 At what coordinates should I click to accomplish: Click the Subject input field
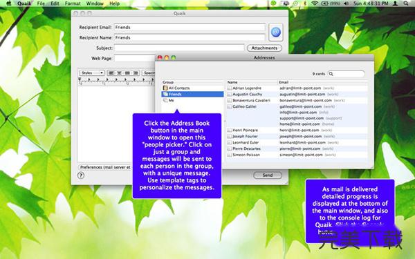tap(179, 48)
